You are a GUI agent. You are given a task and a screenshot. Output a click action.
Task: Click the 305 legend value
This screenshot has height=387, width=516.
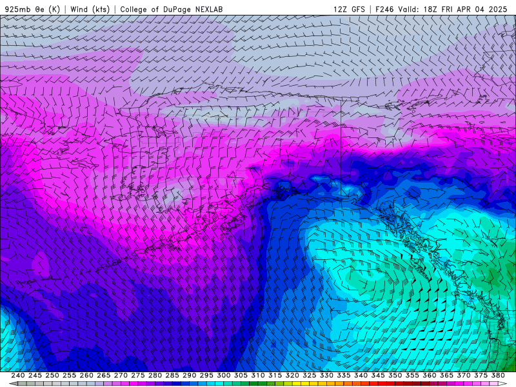241,375
